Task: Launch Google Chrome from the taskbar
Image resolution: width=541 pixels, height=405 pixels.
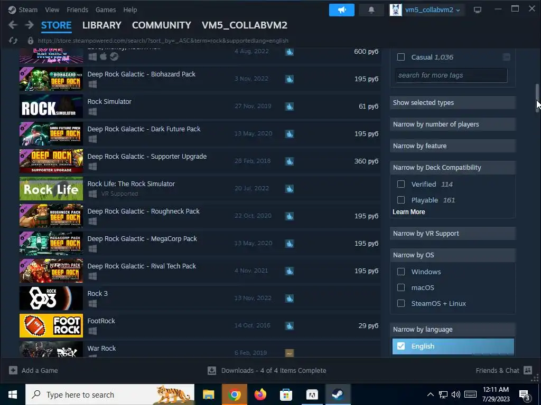Action: click(234, 394)
